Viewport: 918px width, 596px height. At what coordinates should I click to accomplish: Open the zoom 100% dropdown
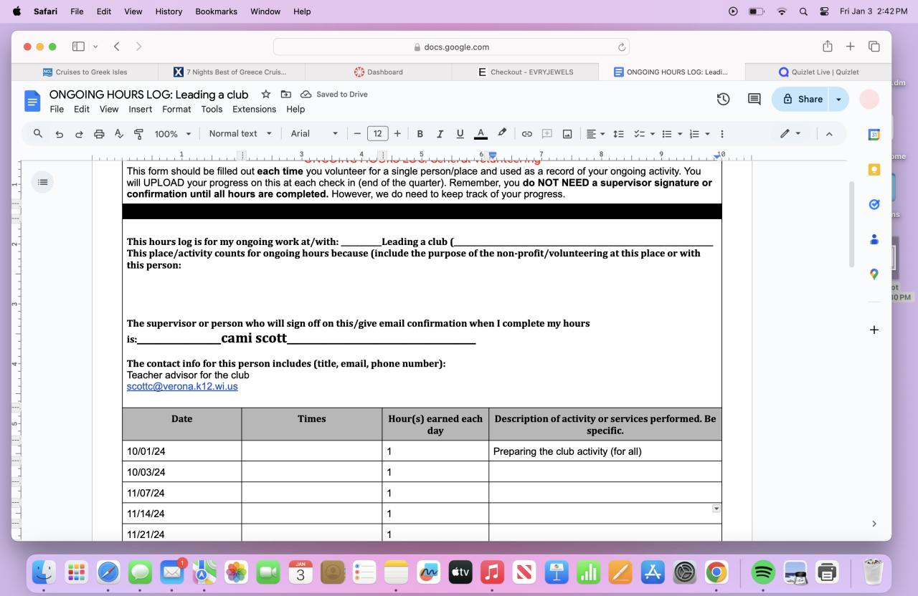point(173,134)
